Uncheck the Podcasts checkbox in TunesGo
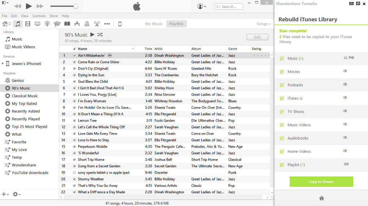The image size is (368, 206). [x=282, y=85]
